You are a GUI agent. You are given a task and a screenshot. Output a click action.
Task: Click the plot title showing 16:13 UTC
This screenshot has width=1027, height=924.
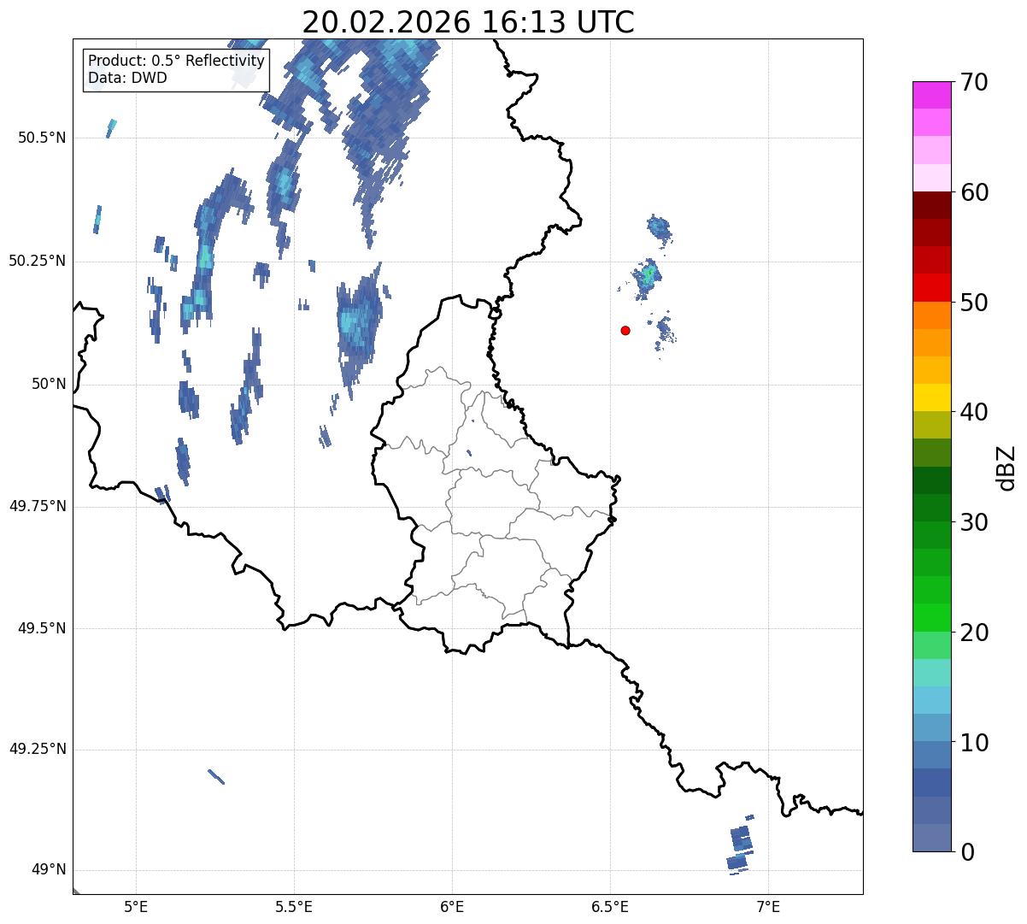pyautogui.click(x=468, y=21)
